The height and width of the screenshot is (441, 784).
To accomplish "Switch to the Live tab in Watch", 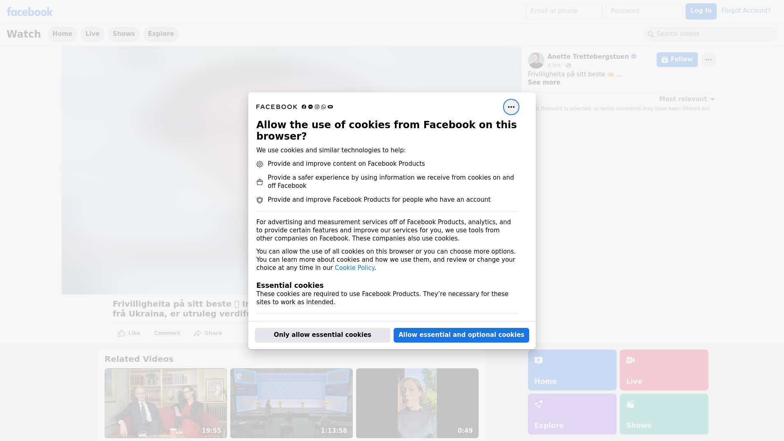I will [92, 34].
